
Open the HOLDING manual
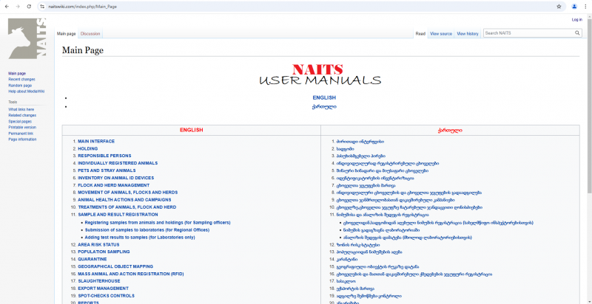point(87,148)
